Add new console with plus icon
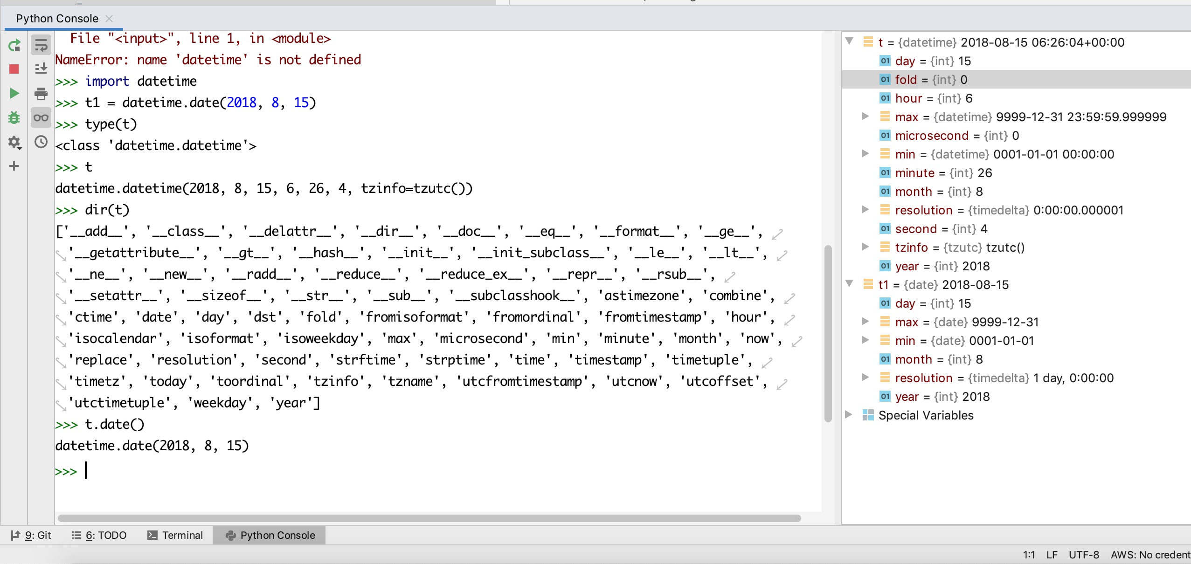 point(14,166)
